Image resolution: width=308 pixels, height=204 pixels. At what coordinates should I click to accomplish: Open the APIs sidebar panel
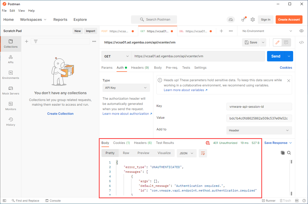click(11, 59)
